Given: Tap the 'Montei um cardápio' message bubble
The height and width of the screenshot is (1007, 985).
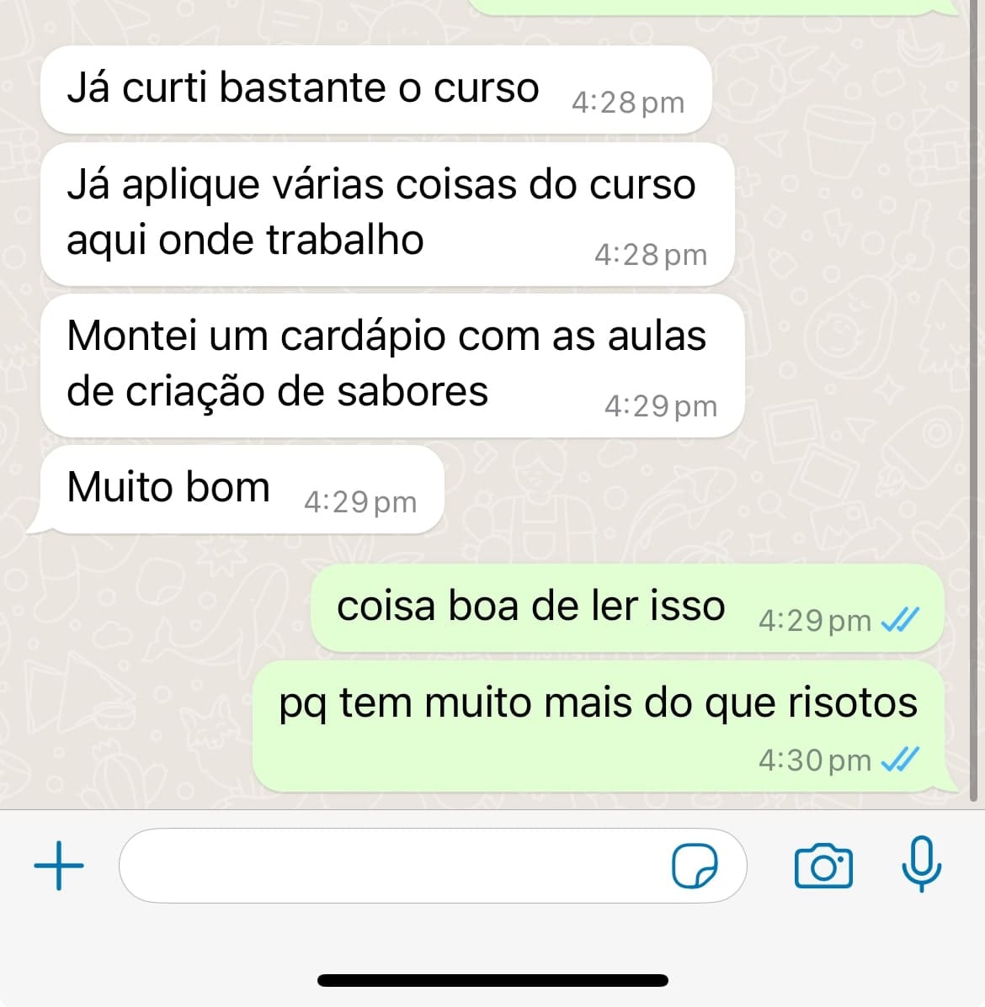Looking at the screenshot, I should (392, 365).
